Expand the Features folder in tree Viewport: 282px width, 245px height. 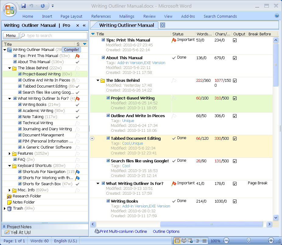pyautogui.click(x=9, y=153)
